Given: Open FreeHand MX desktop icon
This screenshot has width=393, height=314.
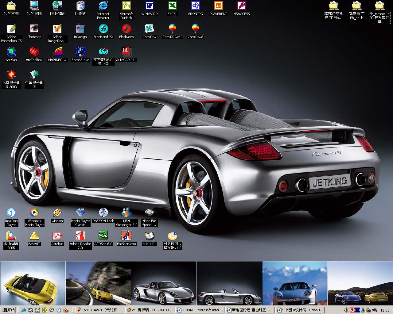Looking at the screenshot, I should [x=103, y=29].
